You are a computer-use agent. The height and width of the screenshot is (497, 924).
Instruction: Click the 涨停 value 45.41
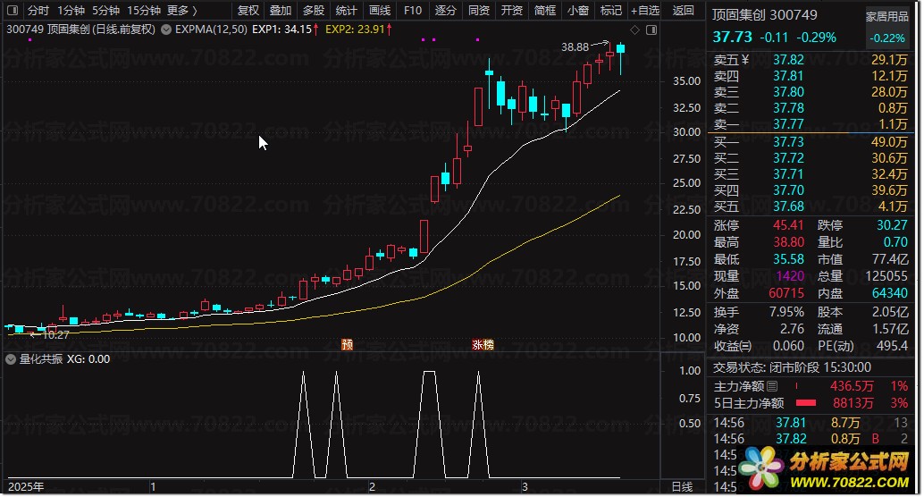point(788,225)
